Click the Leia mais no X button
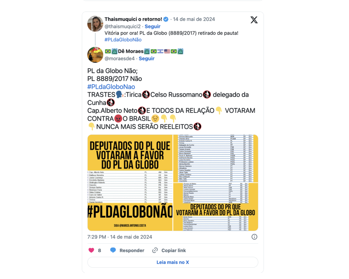This screenshot has width=349, height=279. 173,262
